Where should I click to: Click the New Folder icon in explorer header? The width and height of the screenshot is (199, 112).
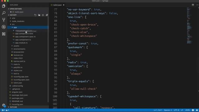[x=39, y=15]
